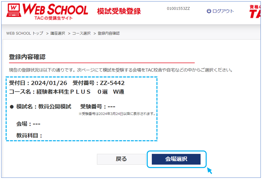Image resolution: width=262 pixels, height=179 pixels.
Task: Open 講座選択 in the breadcrumb
Action: coord(58,33)
